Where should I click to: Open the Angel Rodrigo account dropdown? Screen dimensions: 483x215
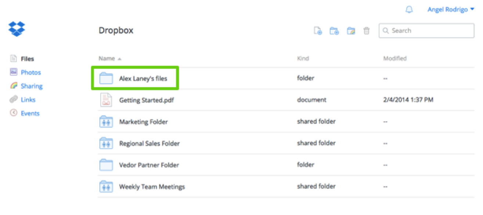pyautogui.click(x=450, y=10)
